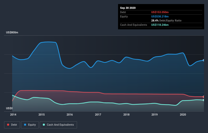Select the Equity endpoint marker on the chart
This screenshot has width=208, height=133.
[204, 60]
